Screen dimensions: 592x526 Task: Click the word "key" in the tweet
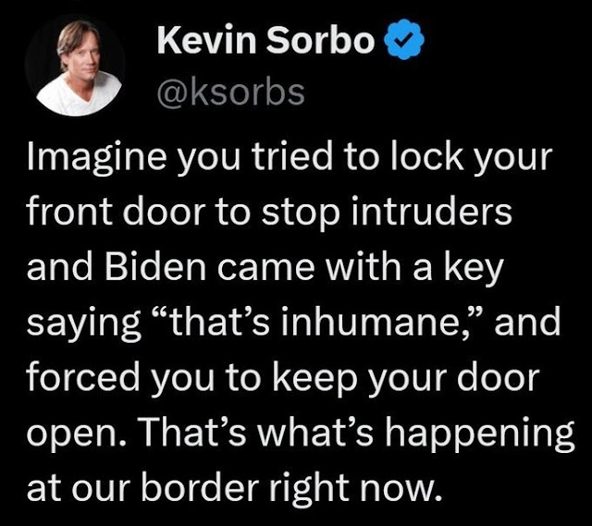[x=474, y=268]
